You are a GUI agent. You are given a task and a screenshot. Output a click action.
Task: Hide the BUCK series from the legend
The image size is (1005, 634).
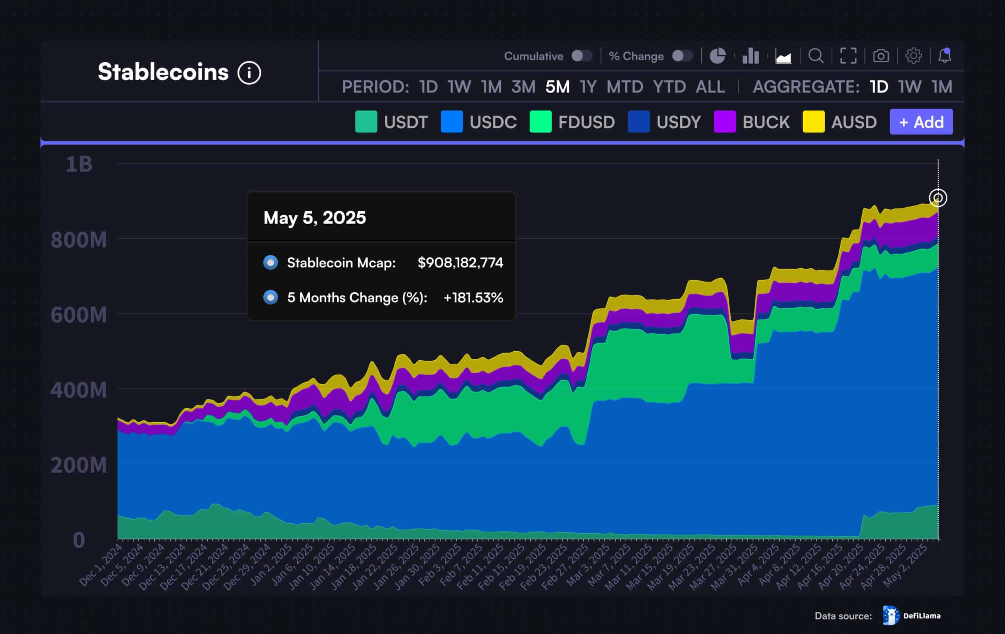coord(766,122)
